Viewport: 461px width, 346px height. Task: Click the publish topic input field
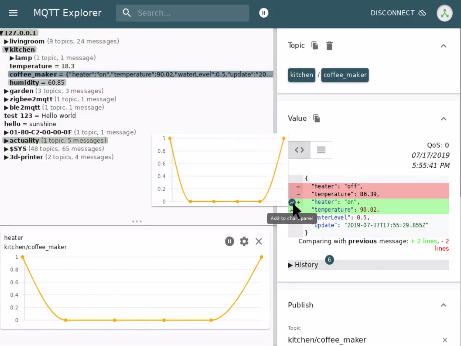(363, 340)
